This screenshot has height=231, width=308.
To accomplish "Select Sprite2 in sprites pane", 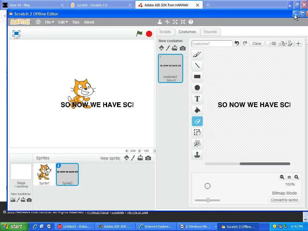I will click(67, 174).
